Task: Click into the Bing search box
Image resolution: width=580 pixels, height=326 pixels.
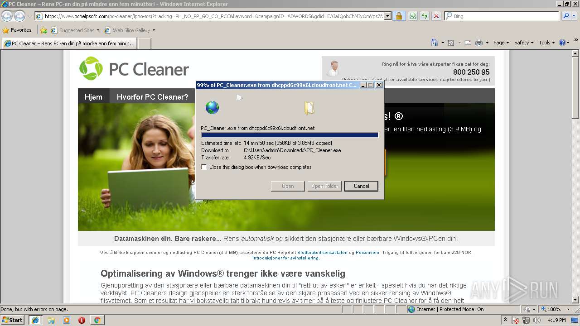Action: (502, 16)
